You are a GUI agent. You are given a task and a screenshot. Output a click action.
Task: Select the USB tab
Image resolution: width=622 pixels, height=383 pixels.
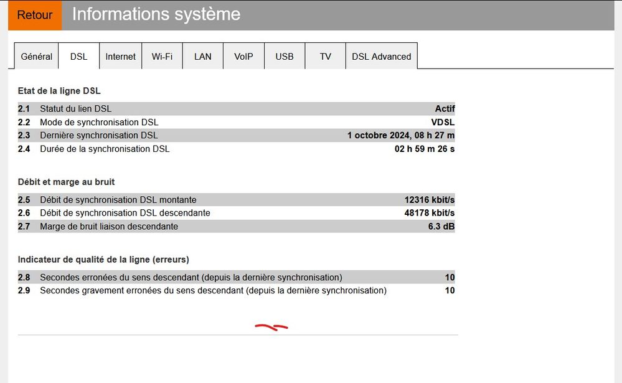285,56
